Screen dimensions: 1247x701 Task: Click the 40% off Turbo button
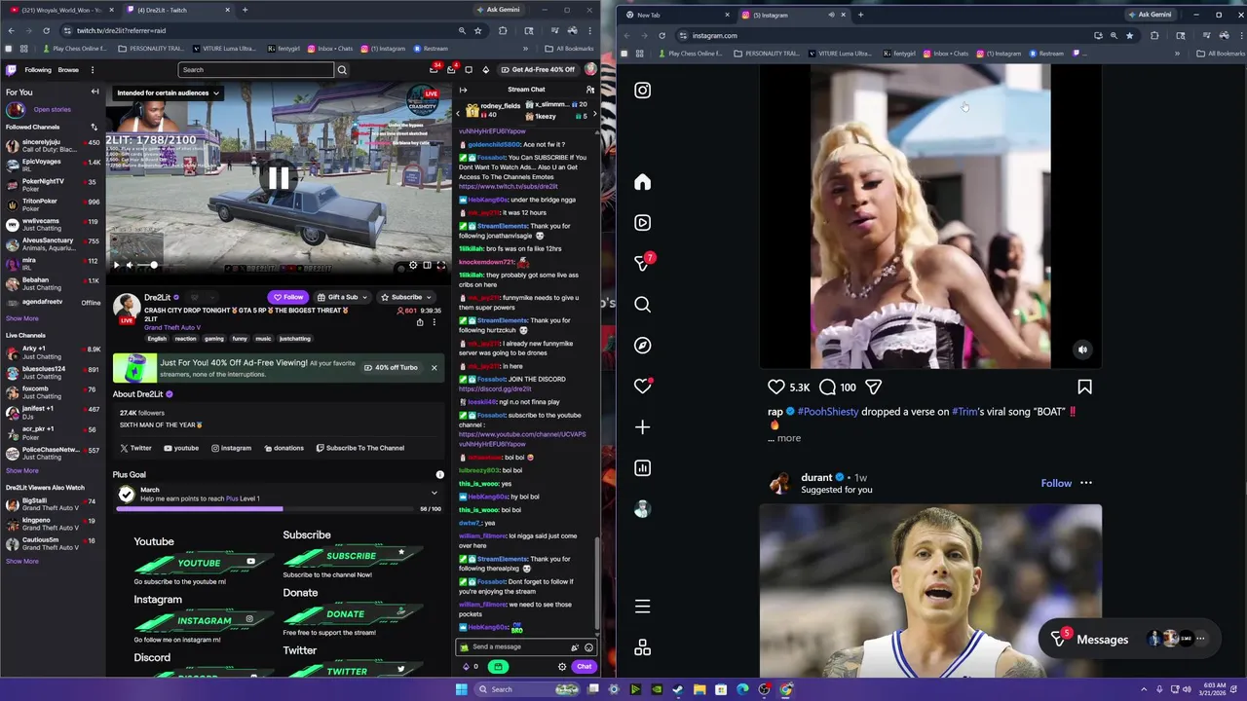click(391, 367)
